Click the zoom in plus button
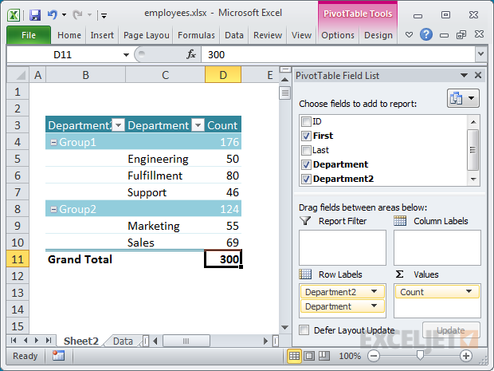Image resolution: width=494 pixels, height=371 pixels. click(x=466, y=356)
